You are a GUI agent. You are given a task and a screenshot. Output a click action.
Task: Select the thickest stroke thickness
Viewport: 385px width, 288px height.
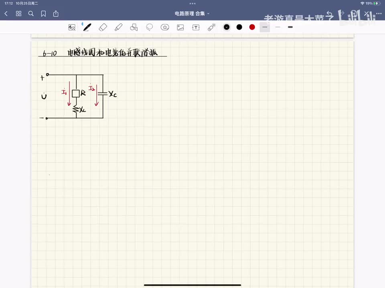pos(290,27)
